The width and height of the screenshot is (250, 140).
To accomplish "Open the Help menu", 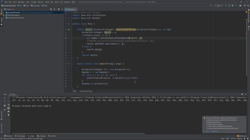I will point(73,2).
